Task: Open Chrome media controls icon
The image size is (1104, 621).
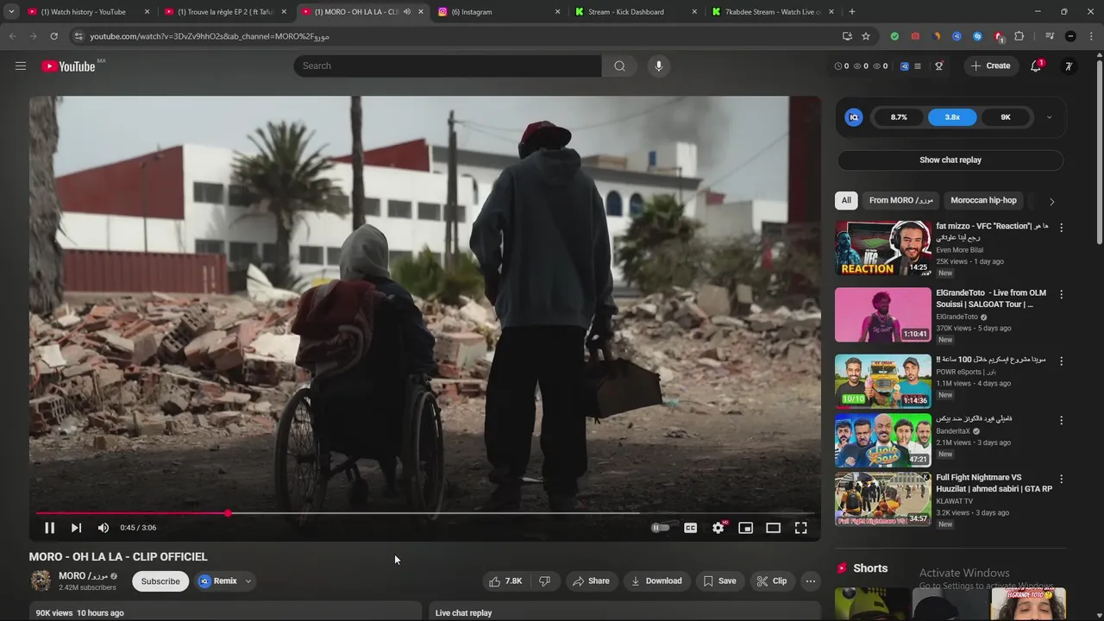Action: pyautogui.click(x=1050, y=36)
